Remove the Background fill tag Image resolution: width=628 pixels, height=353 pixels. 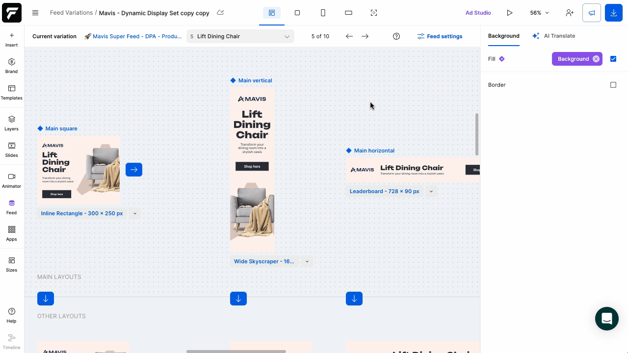coord(596,59)
